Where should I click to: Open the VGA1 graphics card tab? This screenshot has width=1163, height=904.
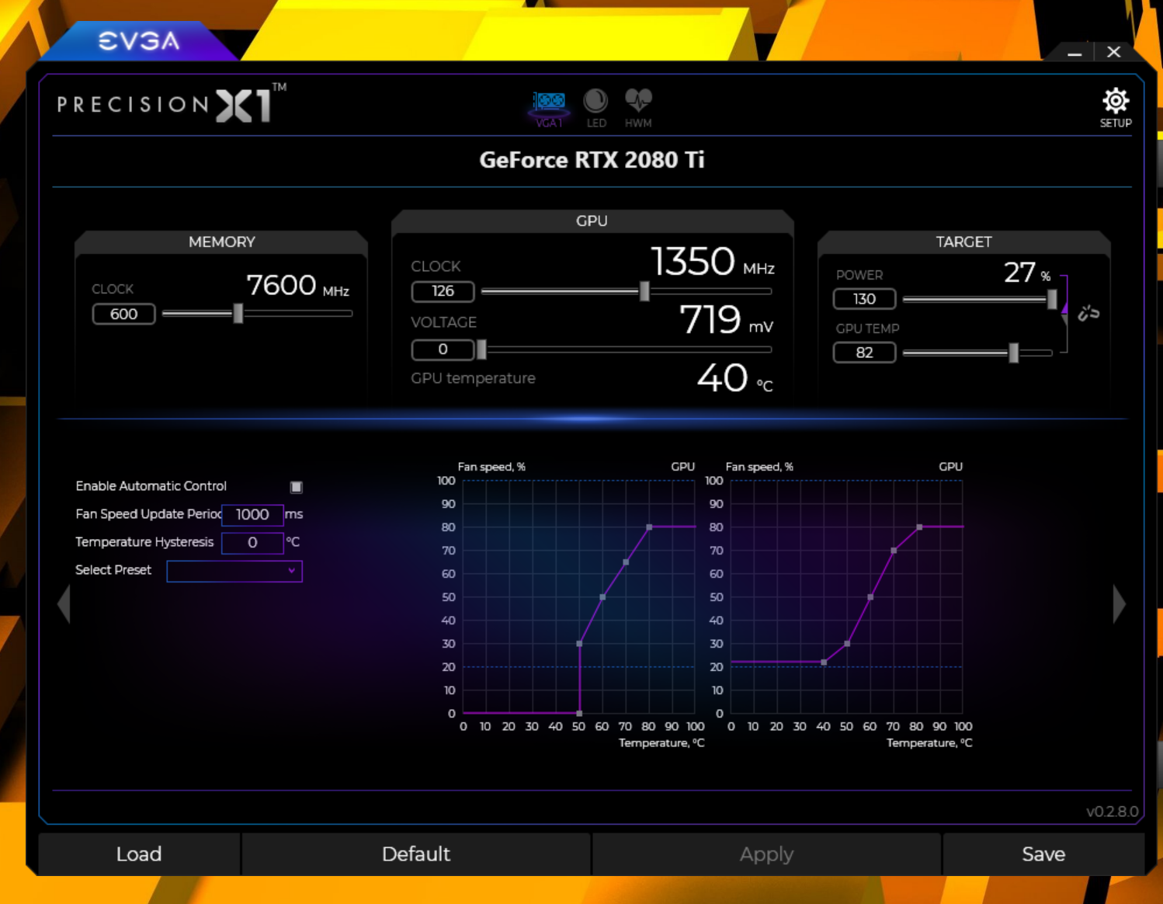coord(549,109)
